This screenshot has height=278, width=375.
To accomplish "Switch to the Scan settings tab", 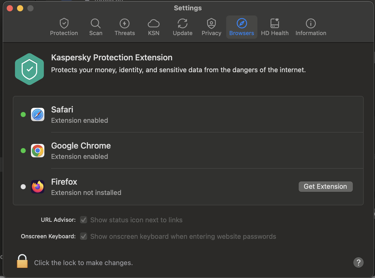I will click(96, 27).
